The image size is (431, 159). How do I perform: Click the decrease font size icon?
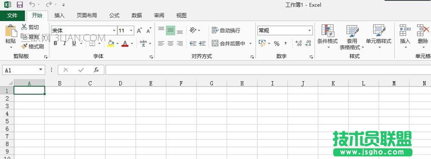click(149, 31)
